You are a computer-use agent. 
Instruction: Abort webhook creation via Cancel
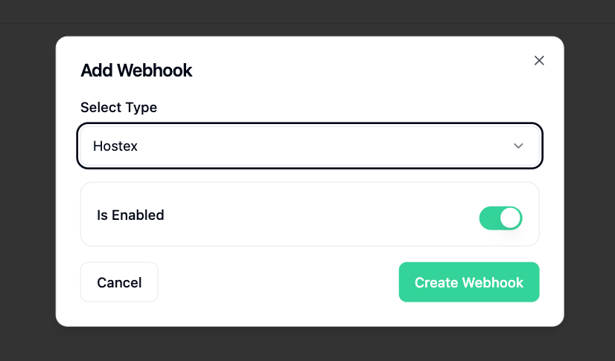[119, 282]
